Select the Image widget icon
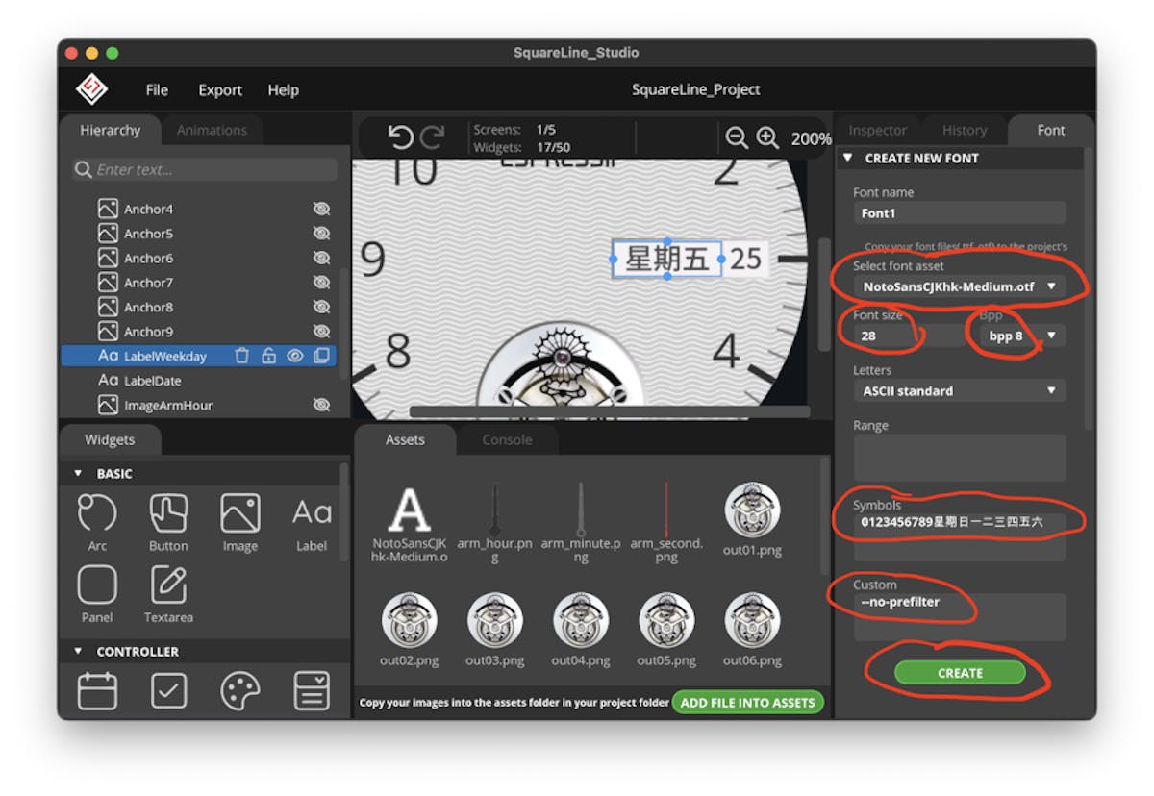The image size is (1154, 796). coord(239,512)
